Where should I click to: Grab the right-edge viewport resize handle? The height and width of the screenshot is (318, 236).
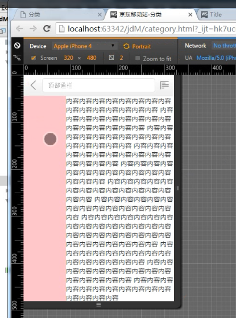177,188
